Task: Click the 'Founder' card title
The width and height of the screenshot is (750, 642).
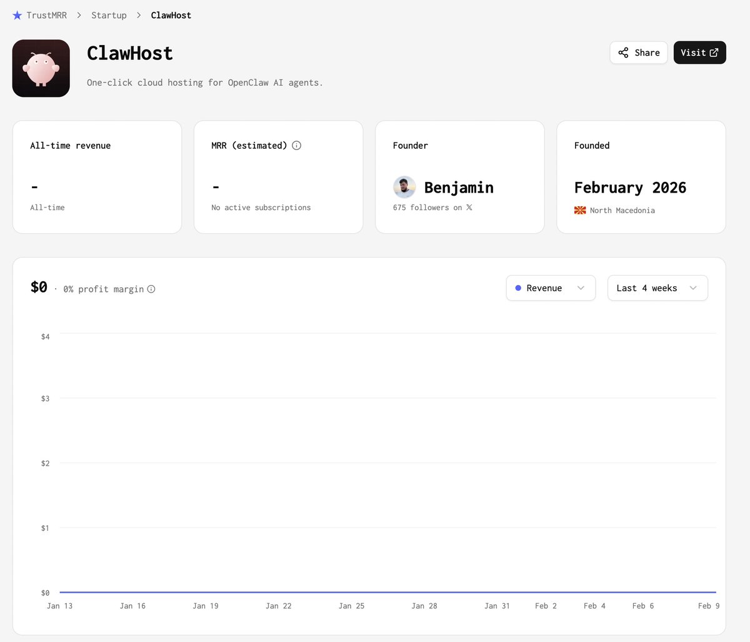Action: 411,146
